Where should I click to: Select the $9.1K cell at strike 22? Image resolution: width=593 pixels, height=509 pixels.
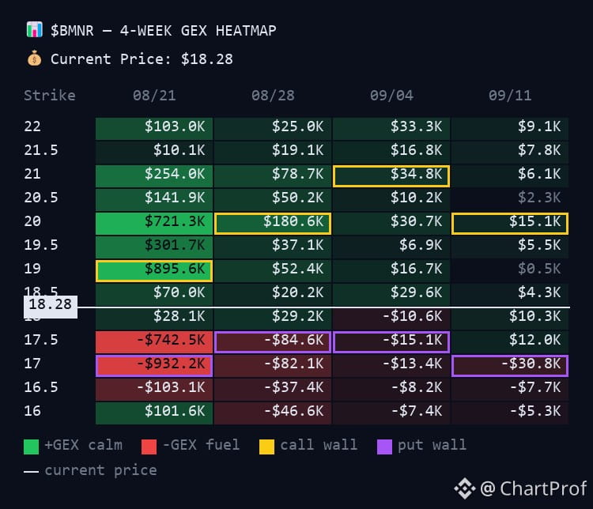[x=510, y=128]
